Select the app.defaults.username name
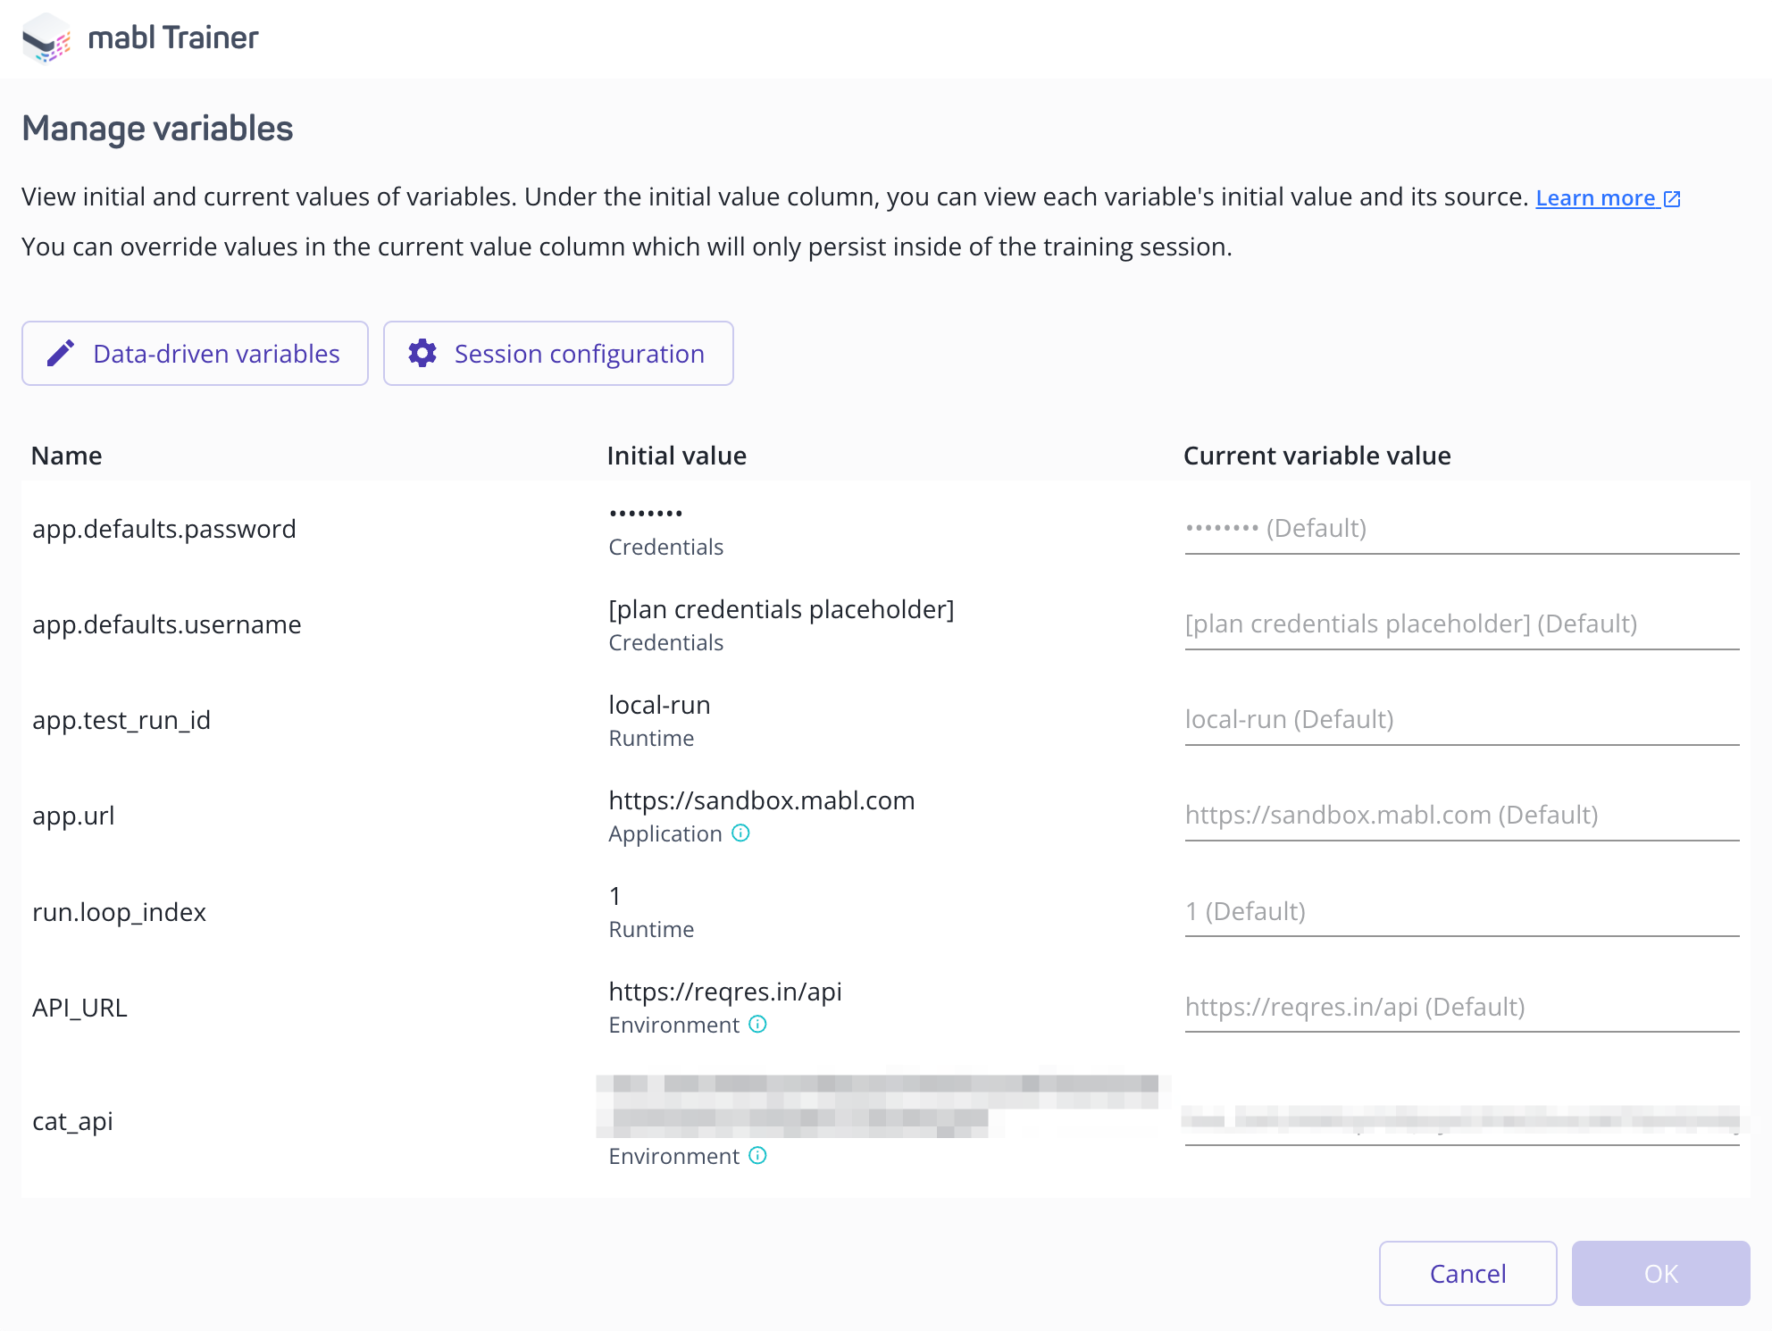This screenshot has width=1772, height=1331. (x=167, y=624)
